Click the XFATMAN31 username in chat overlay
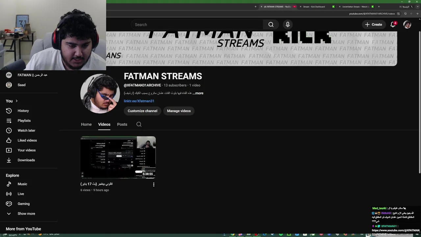This screenshot has width=421, height=237. click(389, 226)
